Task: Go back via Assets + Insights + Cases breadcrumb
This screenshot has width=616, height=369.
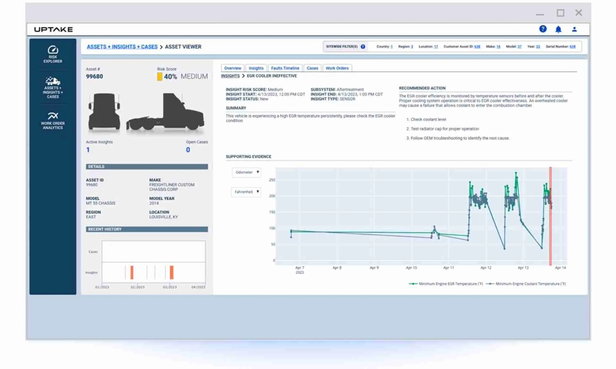Action: tap(122, 47)
